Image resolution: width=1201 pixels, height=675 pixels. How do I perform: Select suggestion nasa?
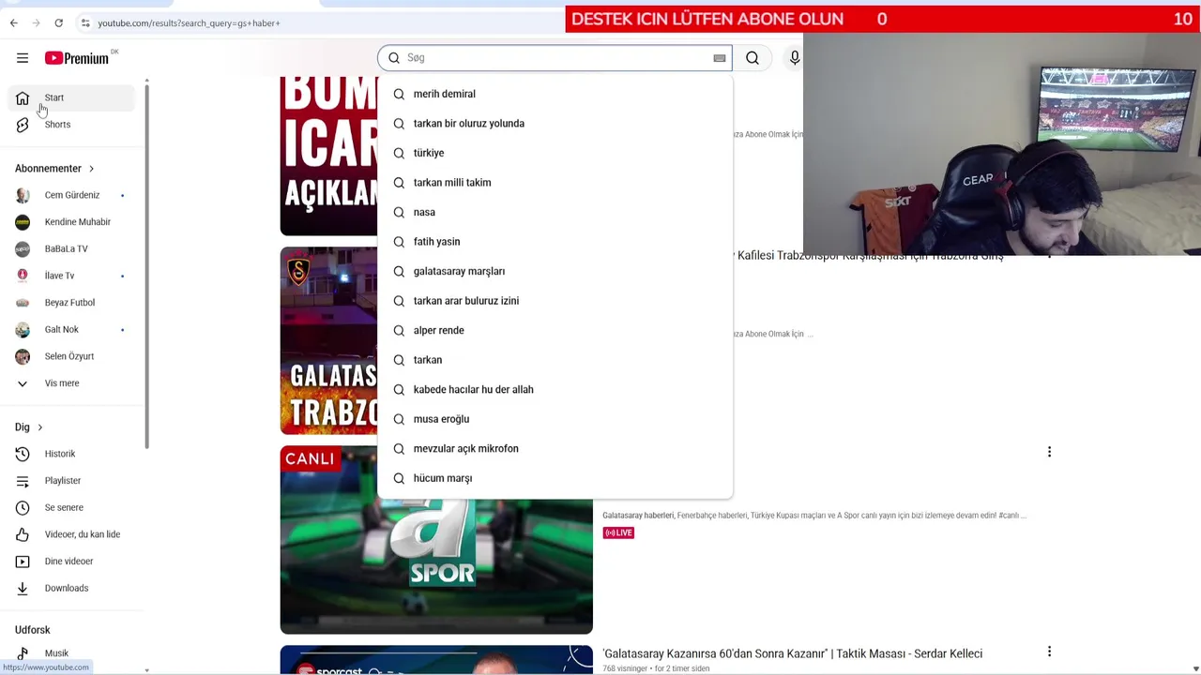pos(555,212)
